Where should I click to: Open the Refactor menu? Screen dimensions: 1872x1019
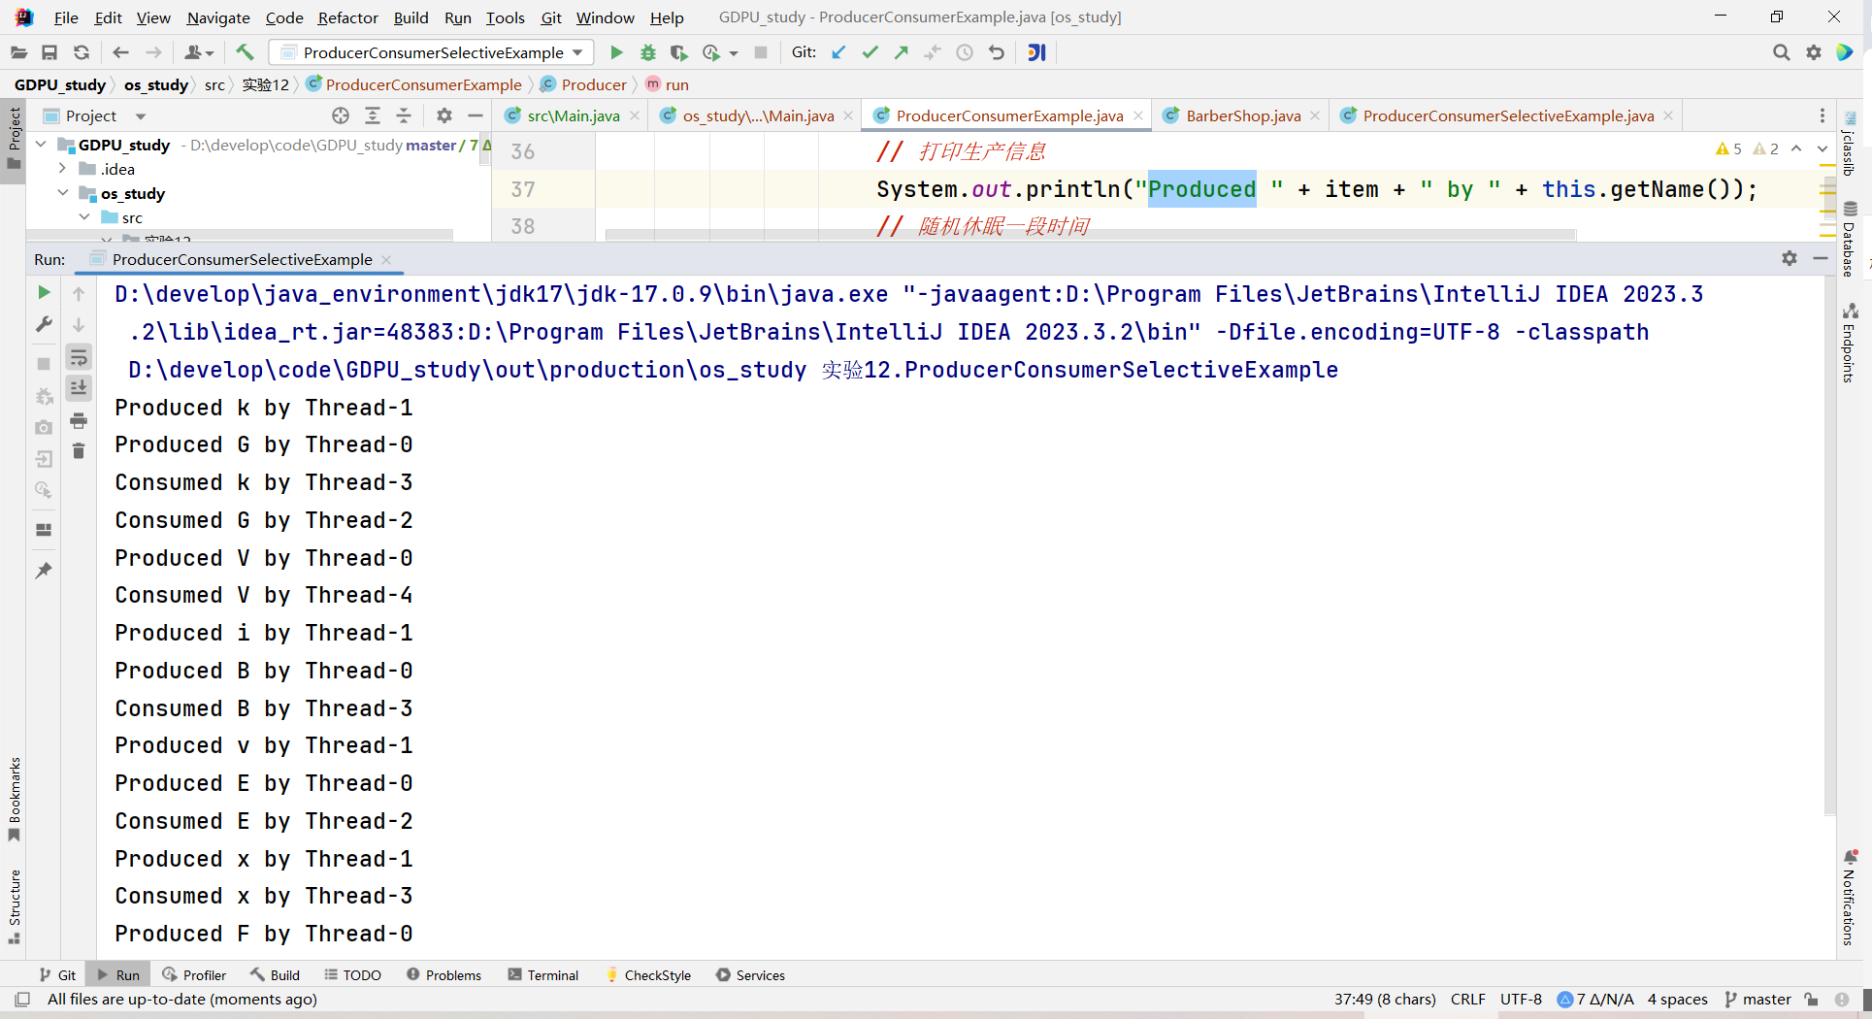(x=347, y=17)
